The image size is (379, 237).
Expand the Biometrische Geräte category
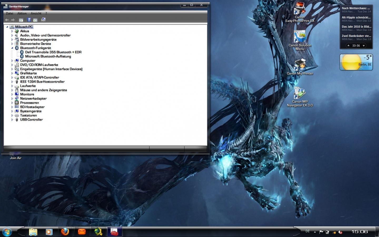[12, 44]
